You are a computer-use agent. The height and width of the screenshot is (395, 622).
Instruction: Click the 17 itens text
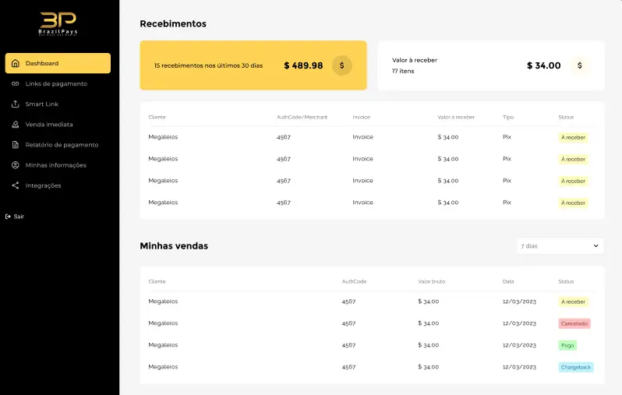pyautogui.click(x=403, y=71)
